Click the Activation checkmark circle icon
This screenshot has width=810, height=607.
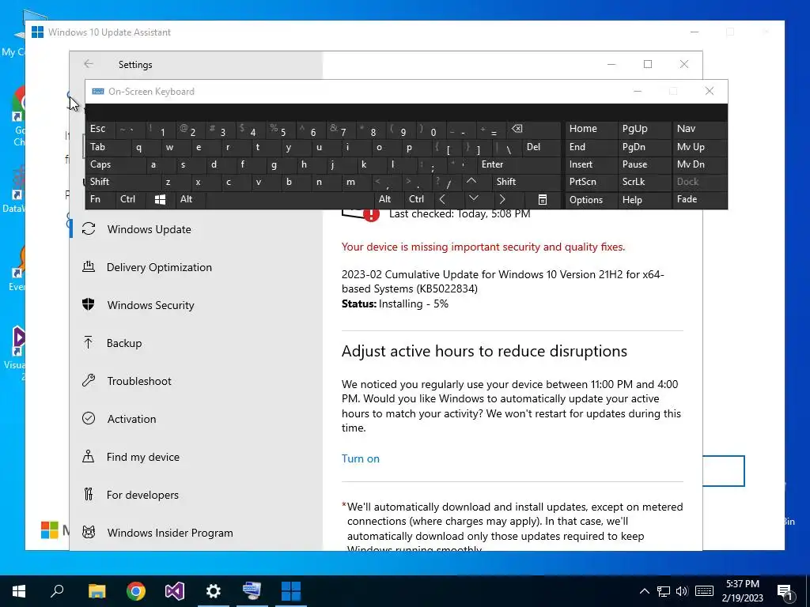coord(89,418)
